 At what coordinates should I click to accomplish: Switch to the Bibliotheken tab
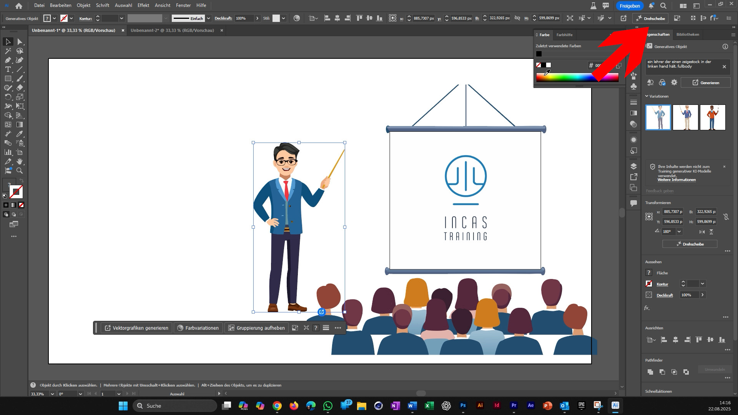coord(688,35)
